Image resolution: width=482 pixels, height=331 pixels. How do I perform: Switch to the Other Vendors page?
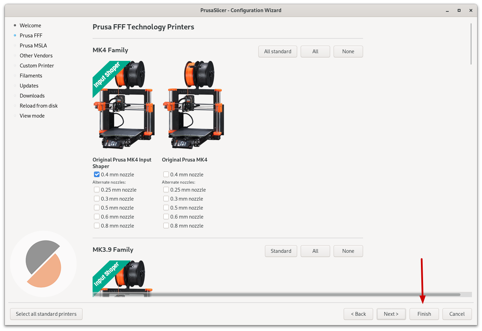(36, 56)
